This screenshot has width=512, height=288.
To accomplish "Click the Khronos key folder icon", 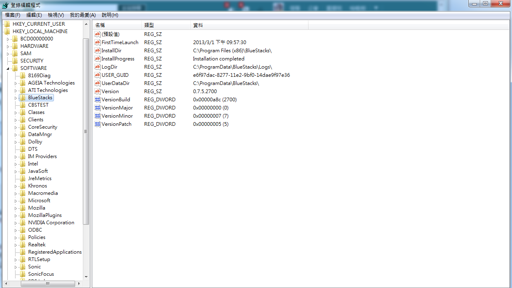I will [x=23, y=186].
